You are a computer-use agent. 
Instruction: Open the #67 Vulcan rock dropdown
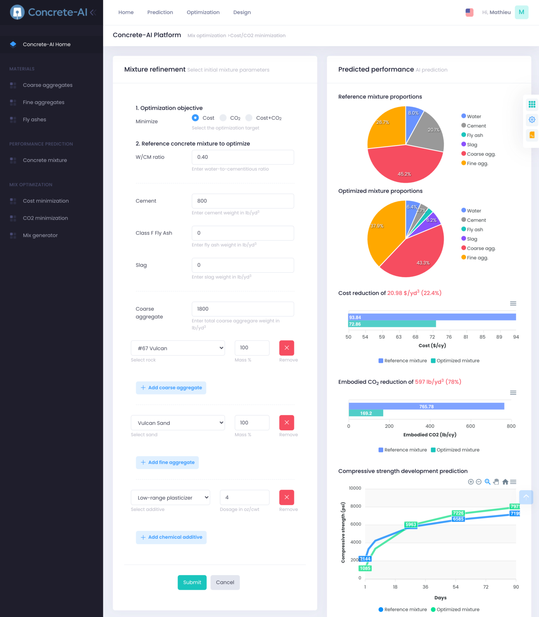[x=178, y=348]
